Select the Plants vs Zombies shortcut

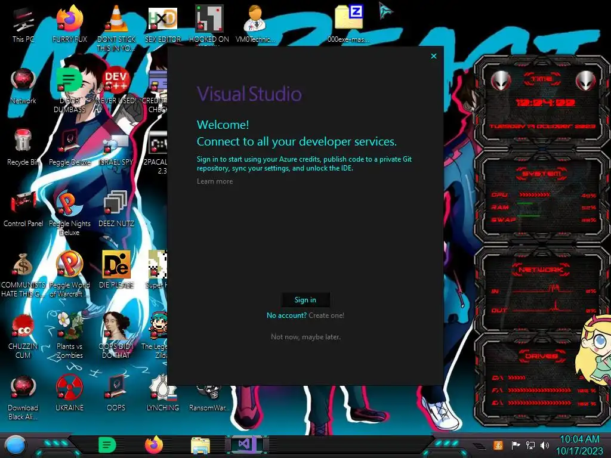[70, 336]
